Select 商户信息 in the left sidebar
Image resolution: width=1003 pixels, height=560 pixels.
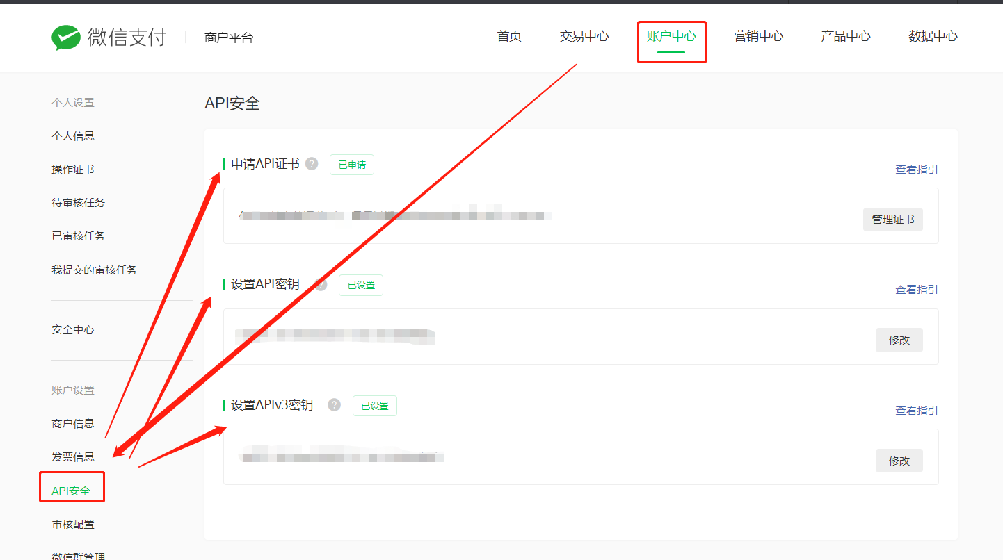pos(73,423)
